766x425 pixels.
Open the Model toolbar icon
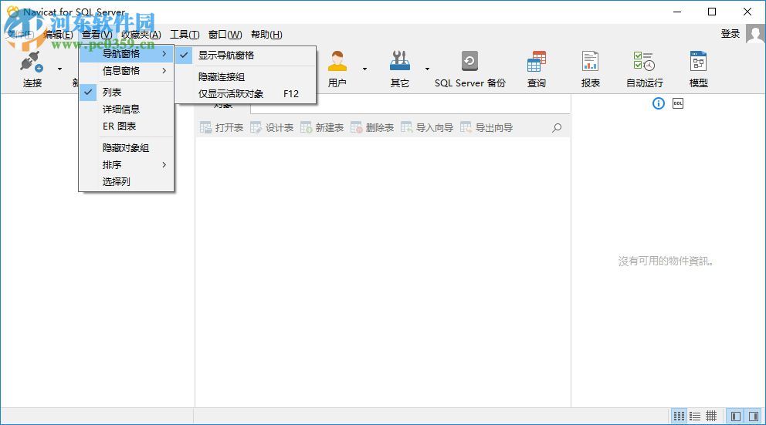(x=698, y=61)
